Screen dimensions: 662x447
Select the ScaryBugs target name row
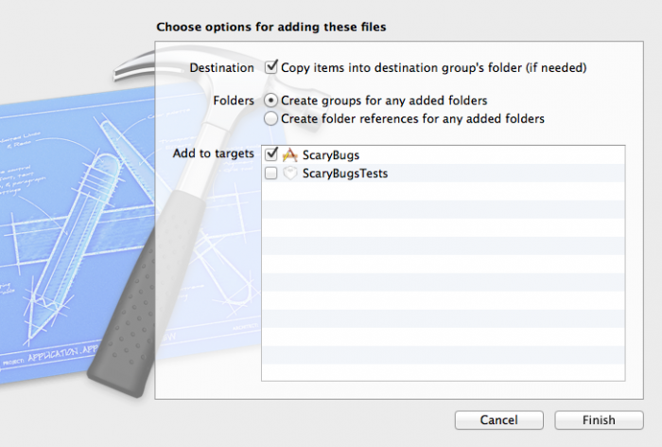point(444,154)
